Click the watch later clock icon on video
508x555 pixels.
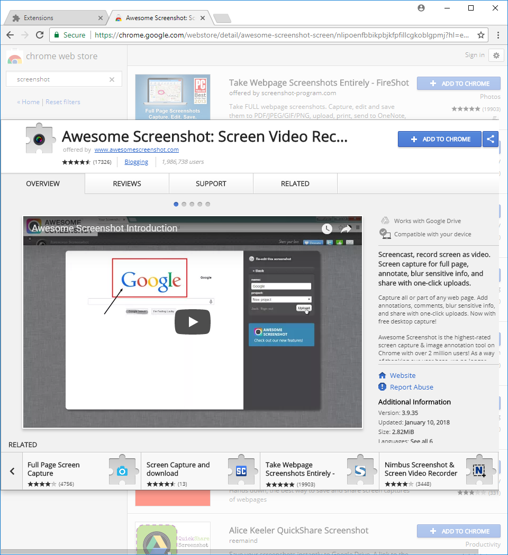point(327,228)
